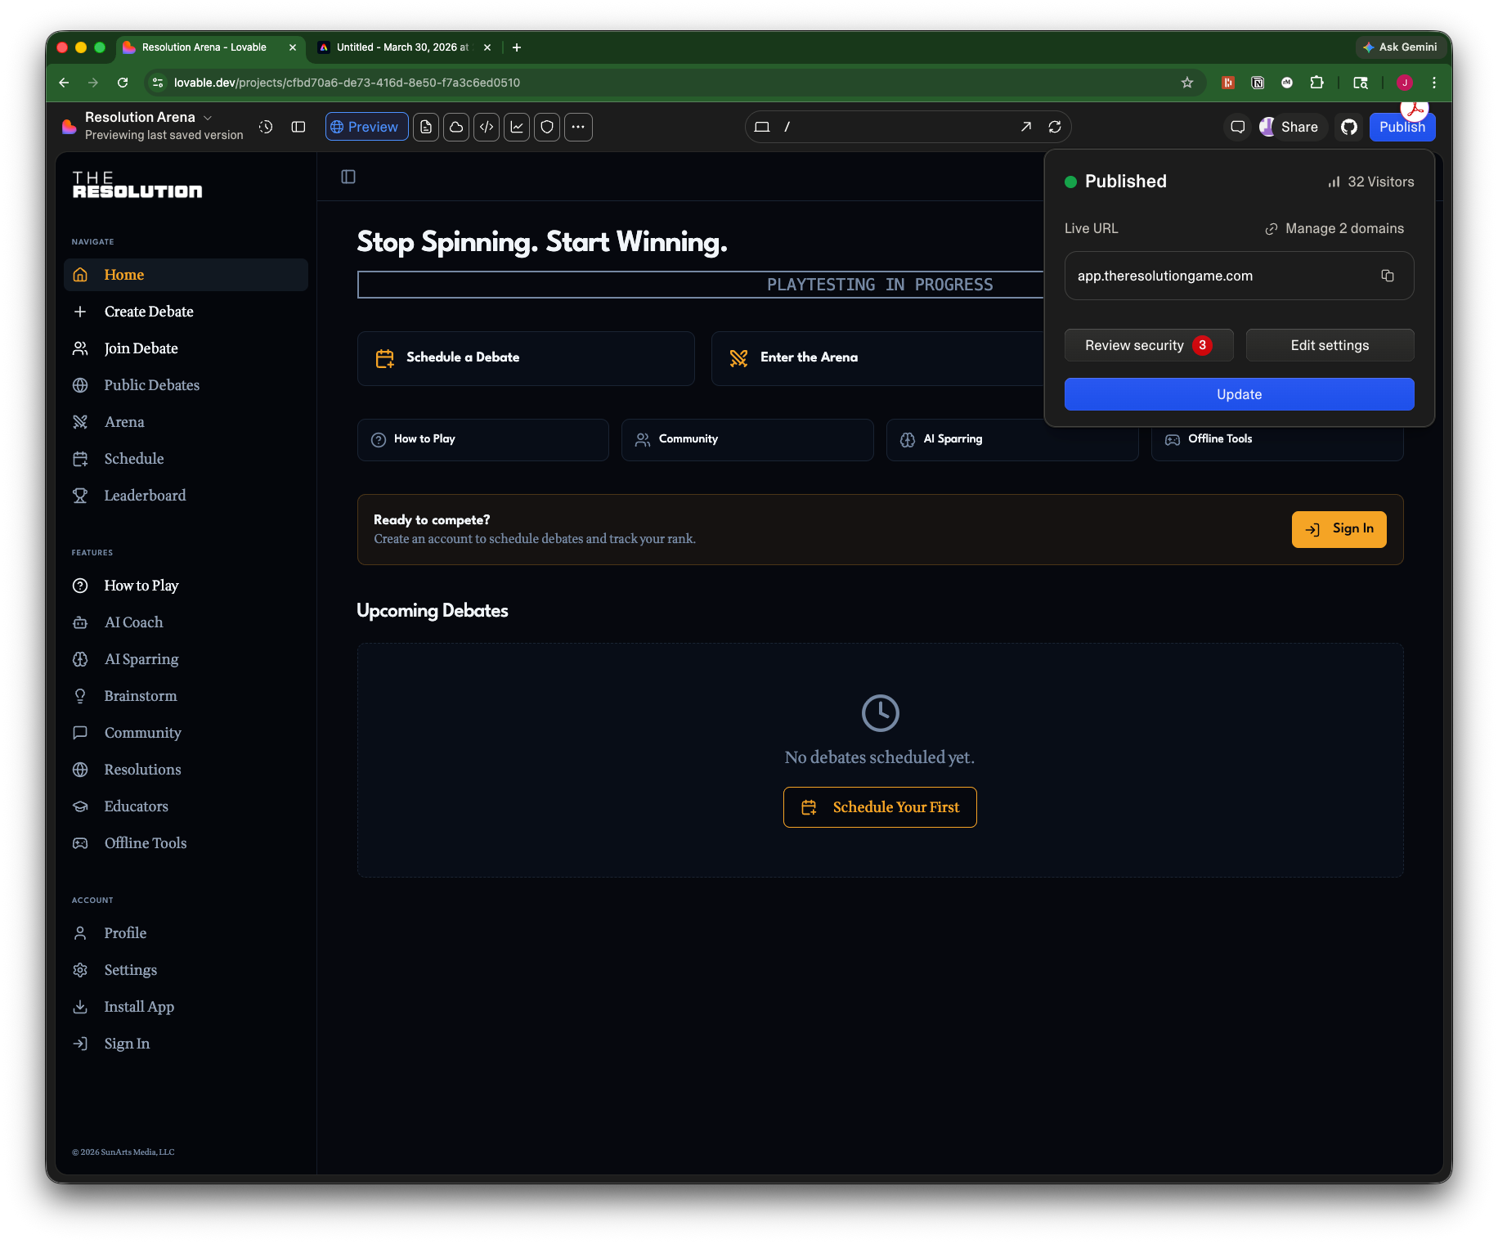Open the Analytics chart icon

pos(517,127)
